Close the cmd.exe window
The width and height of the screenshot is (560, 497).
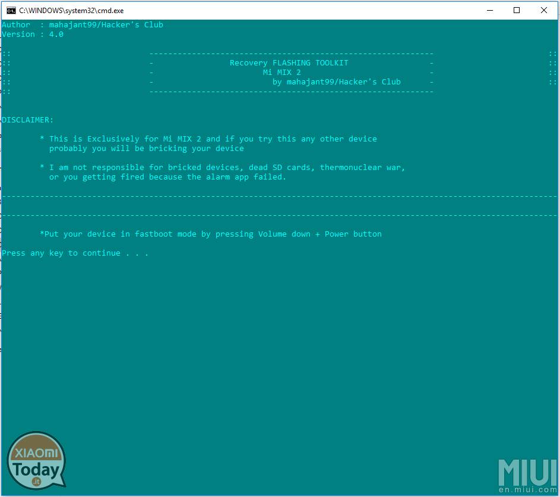pyautogui.click(x=543, y=10)
